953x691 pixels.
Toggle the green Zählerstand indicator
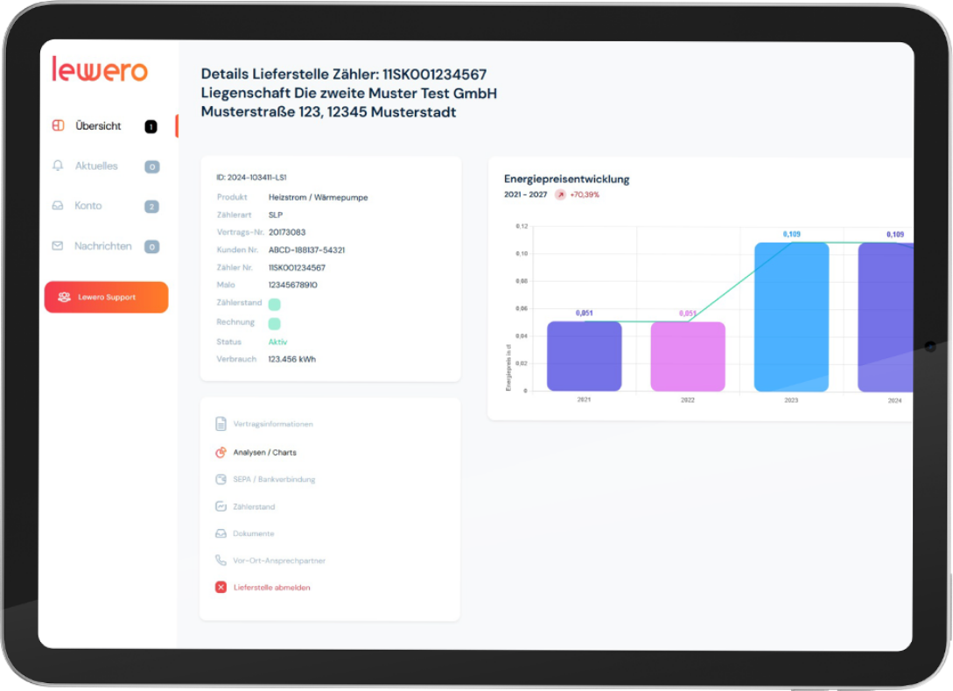point(274,304)
